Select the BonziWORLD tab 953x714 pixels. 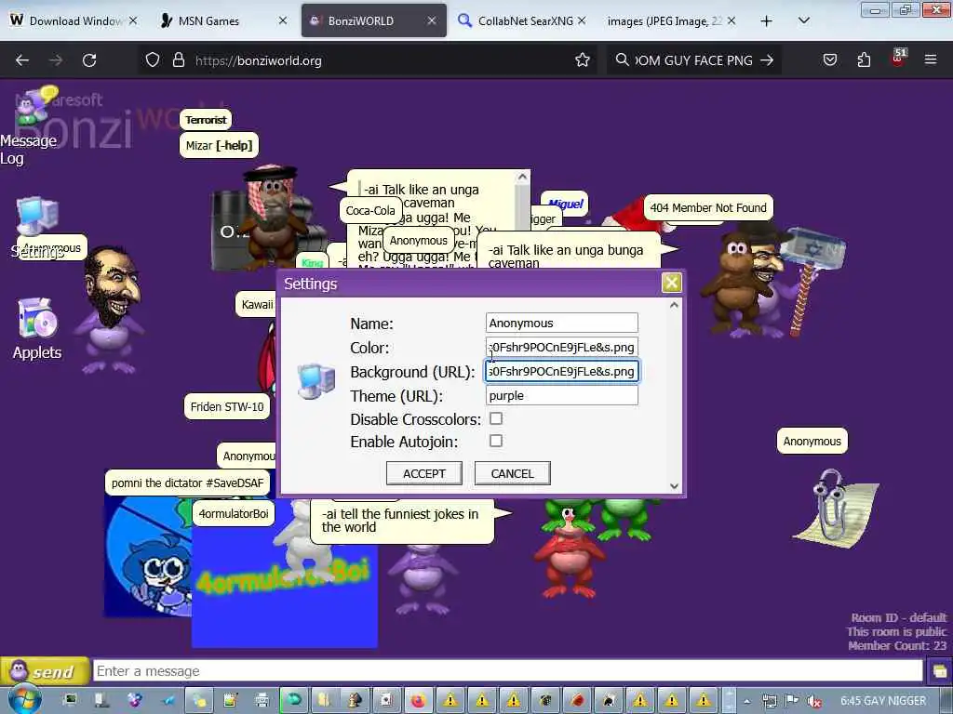coord(374,20)
